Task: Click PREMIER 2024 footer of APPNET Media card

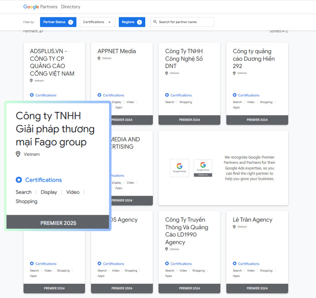Action: 132,120
